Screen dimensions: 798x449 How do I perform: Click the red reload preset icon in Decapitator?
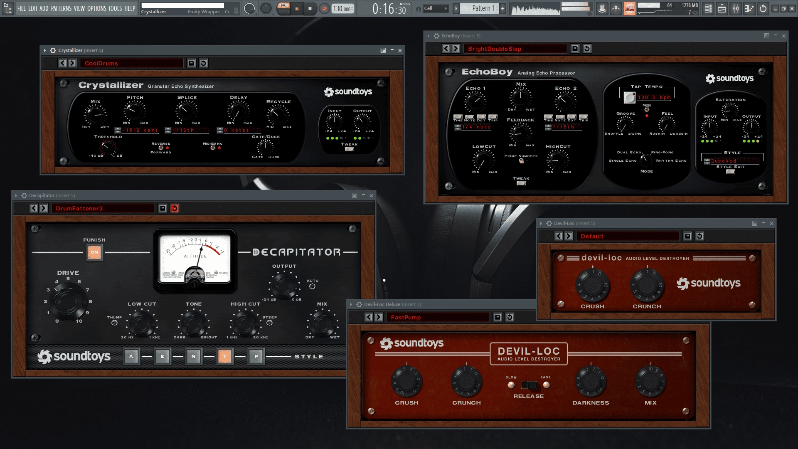tap(175, 208)
